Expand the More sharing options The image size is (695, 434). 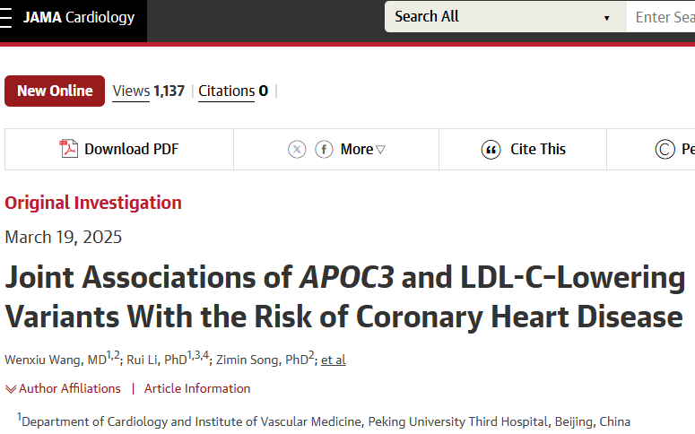click(x=362, y=150)
